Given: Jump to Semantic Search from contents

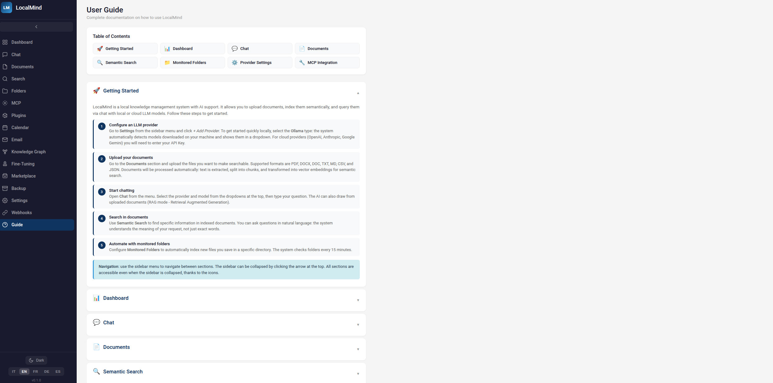Looking at the screenshot, I should click(x=125, y=63).
